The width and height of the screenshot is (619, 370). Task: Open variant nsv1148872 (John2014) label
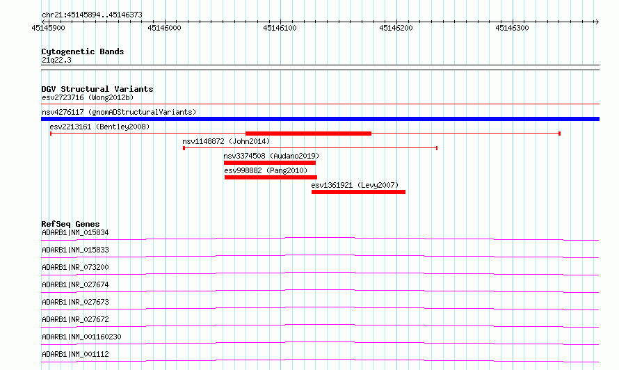click(226, 141)
